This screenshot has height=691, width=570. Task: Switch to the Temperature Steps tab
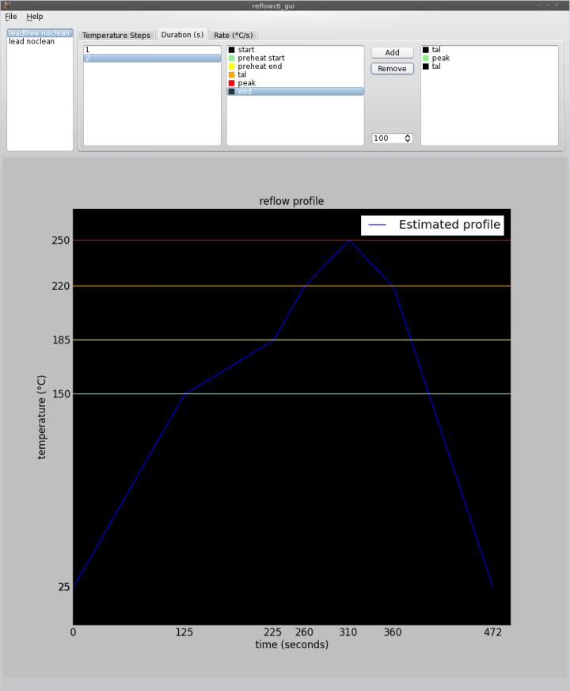point(116,36)
